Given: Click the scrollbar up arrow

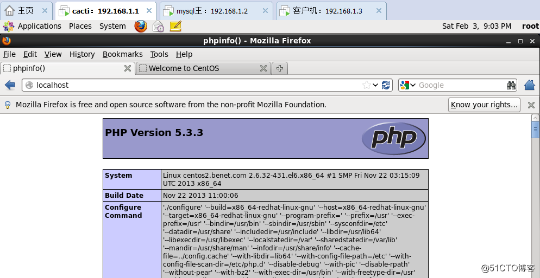Looking at the screenshot, I should tap(535, 118).
